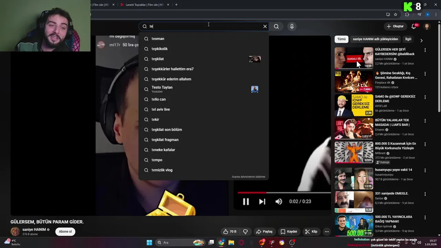Click the Windows taskbar search box 'Ara'
The height and width of the screenshot is (248, 441).
pyautogui.click(x=180, y=242)
